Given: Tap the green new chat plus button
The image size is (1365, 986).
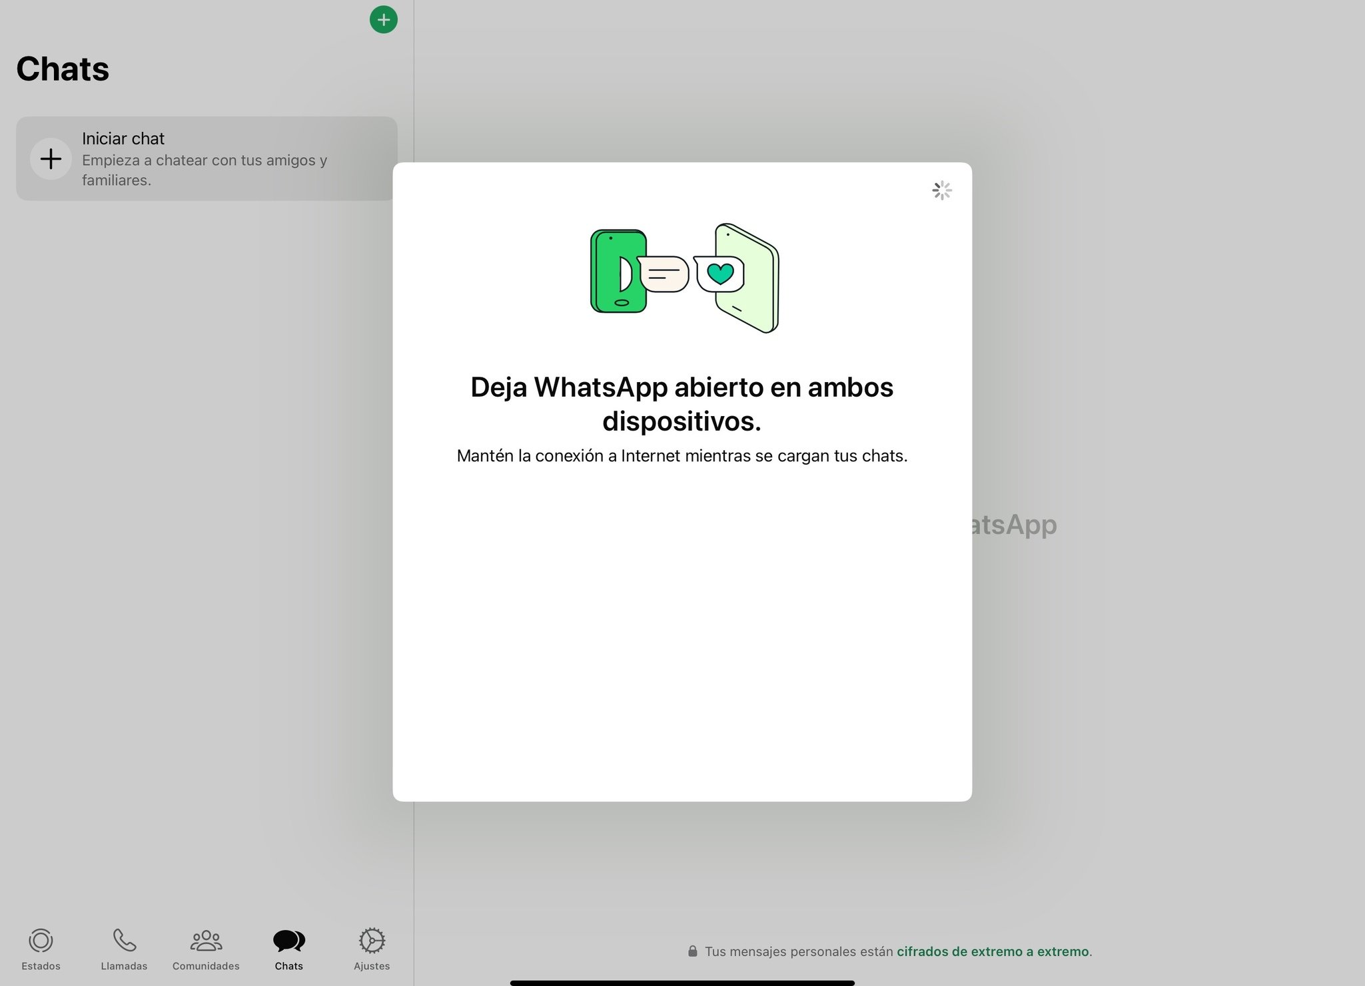Looking at the screenshot, I should (x=383, y=20).
